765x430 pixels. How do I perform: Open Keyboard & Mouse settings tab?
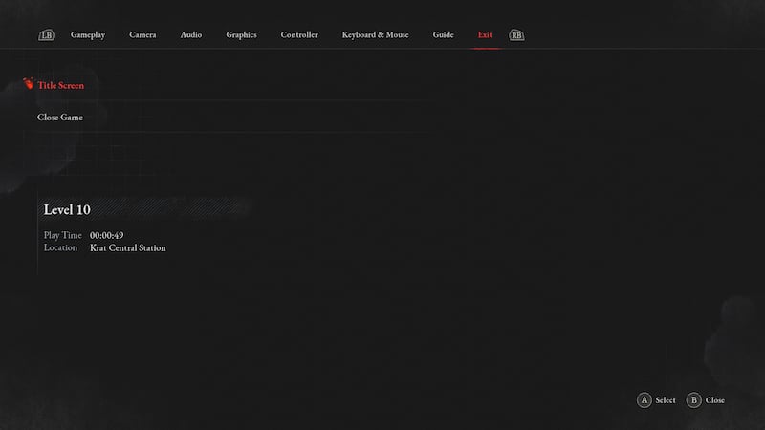[375, 35]
